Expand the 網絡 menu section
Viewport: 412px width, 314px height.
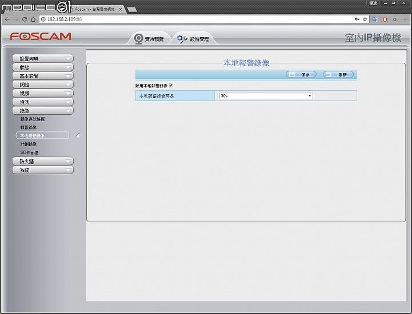[x=43, y=84]
